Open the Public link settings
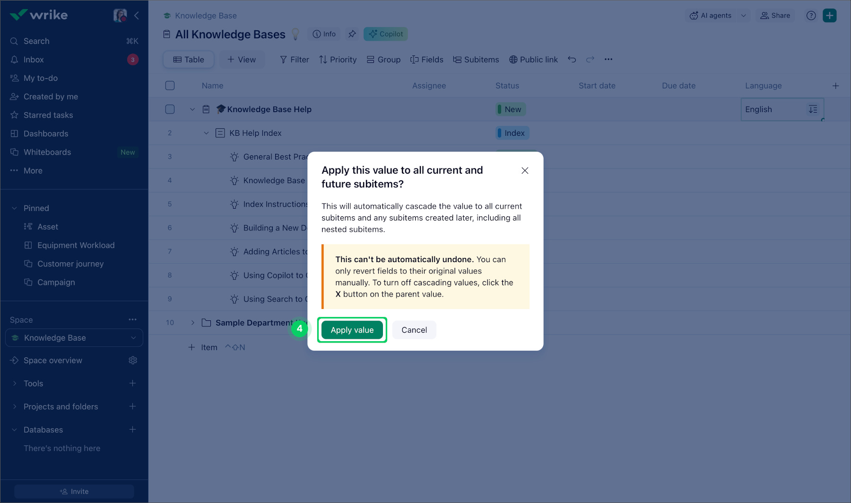 pos(533,60)
